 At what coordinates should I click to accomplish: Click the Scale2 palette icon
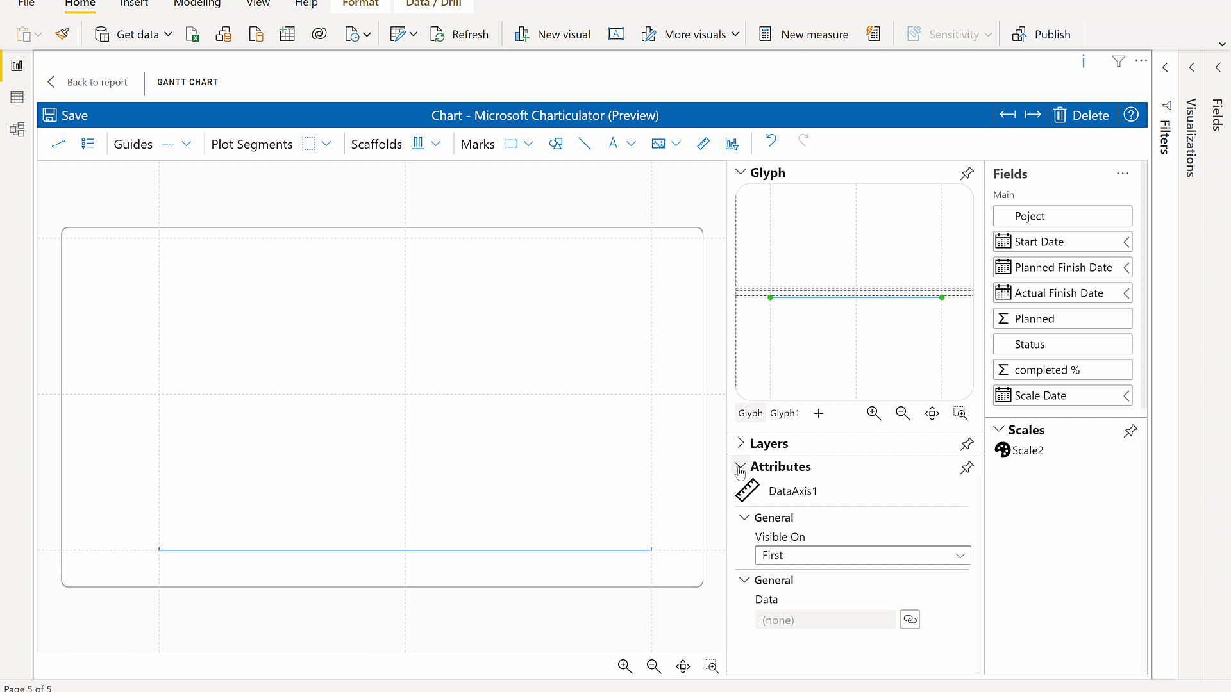tap(1002, 450)
